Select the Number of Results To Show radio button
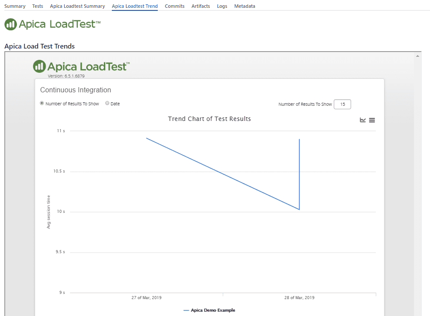Viewport: 430px width, 316px height. click(x=42, y=103)
